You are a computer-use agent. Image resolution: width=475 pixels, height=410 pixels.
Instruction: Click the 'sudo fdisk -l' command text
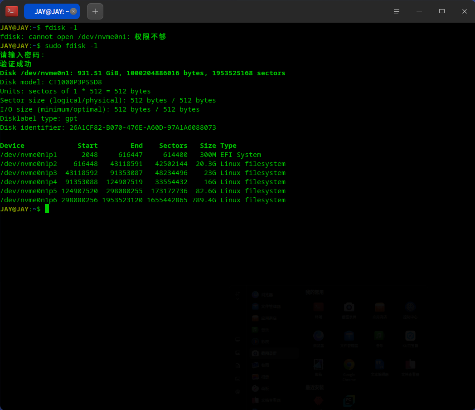(72, 46)
